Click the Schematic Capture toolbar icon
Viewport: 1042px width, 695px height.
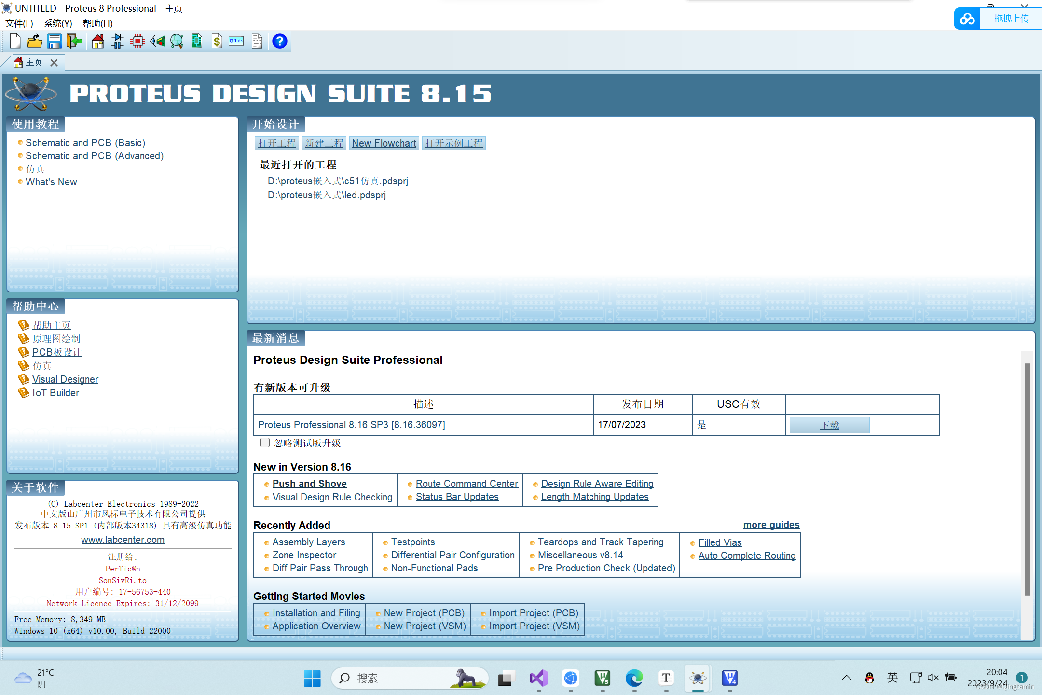tap(117, 42)
